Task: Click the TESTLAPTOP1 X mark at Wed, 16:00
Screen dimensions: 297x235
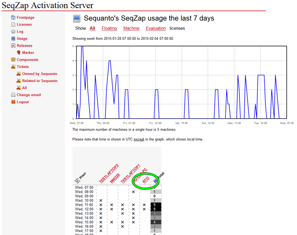Action: pos(122,226)
